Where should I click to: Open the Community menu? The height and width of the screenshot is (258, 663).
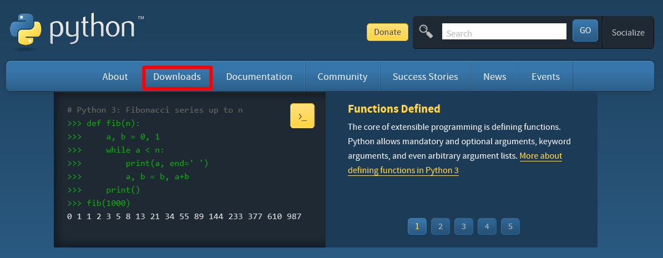point(342,77)
